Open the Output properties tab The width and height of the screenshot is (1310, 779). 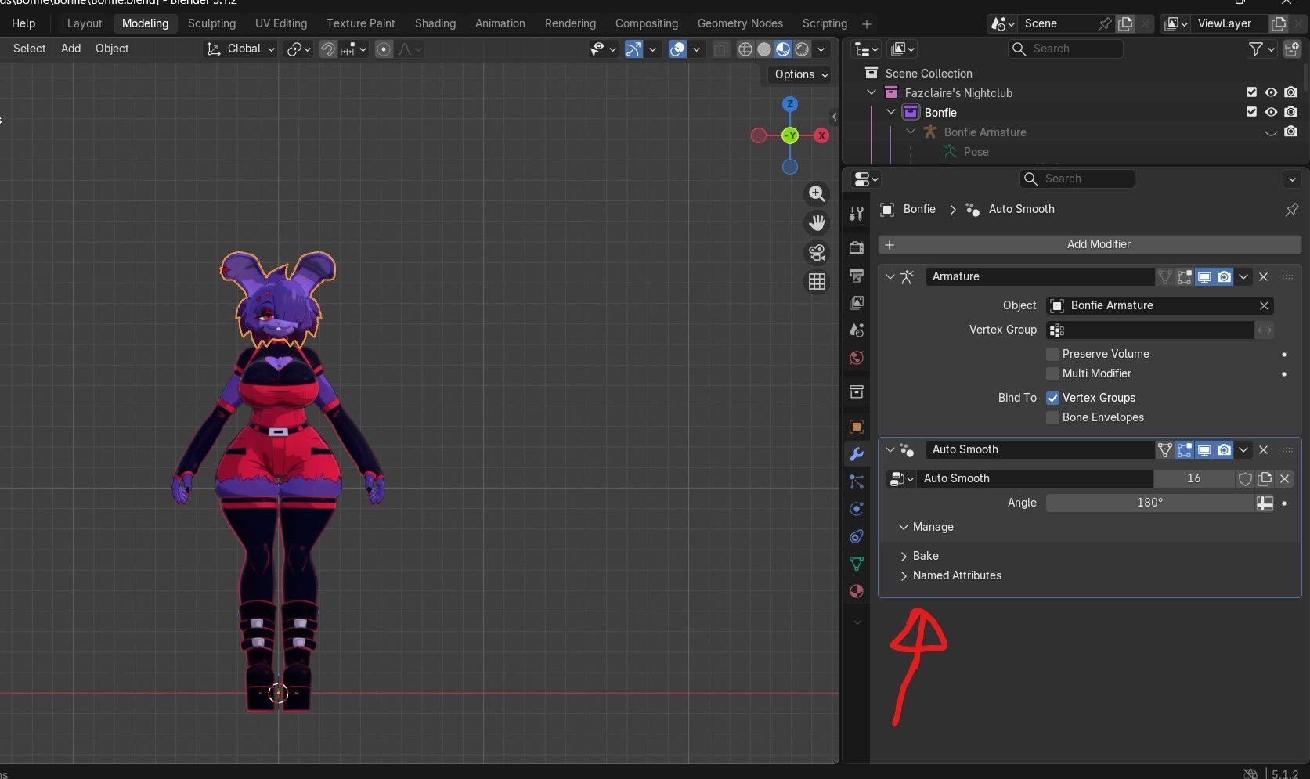click(857, 276)
